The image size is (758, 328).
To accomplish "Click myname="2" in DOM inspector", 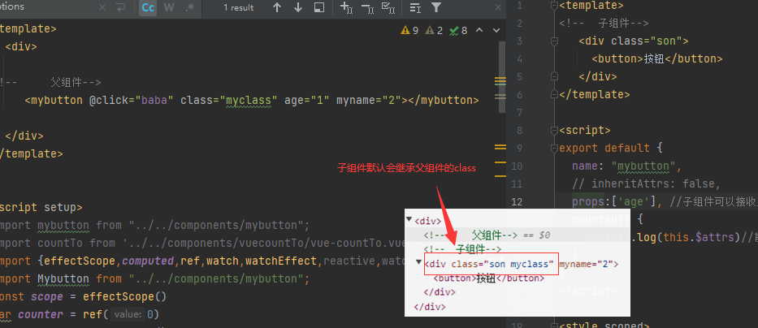I will click(x=587, y=264).
